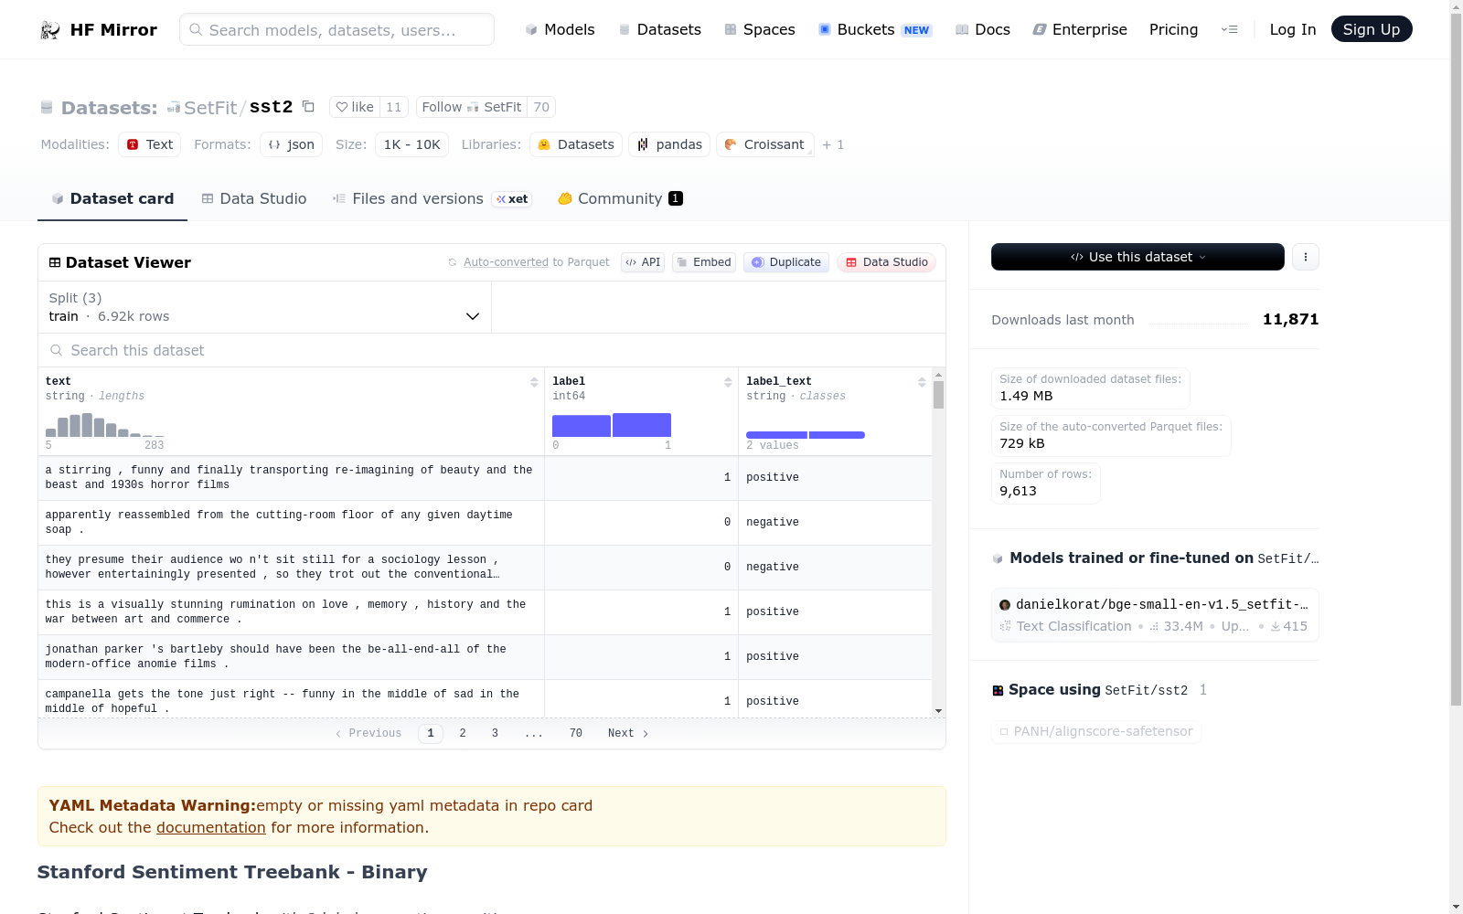Open the Files and versions tab
Screen dimensions: 1463x914
tap(432, 198)
